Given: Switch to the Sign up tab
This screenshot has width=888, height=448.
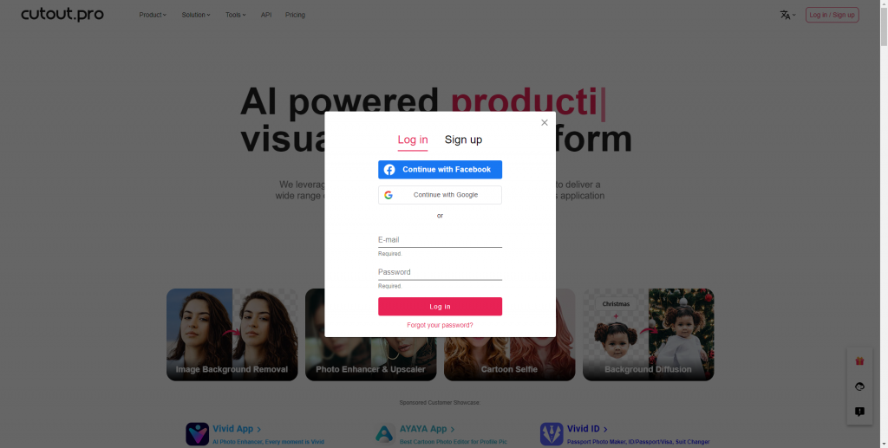Looking at the screenshot, I should (x=463, y=140).
